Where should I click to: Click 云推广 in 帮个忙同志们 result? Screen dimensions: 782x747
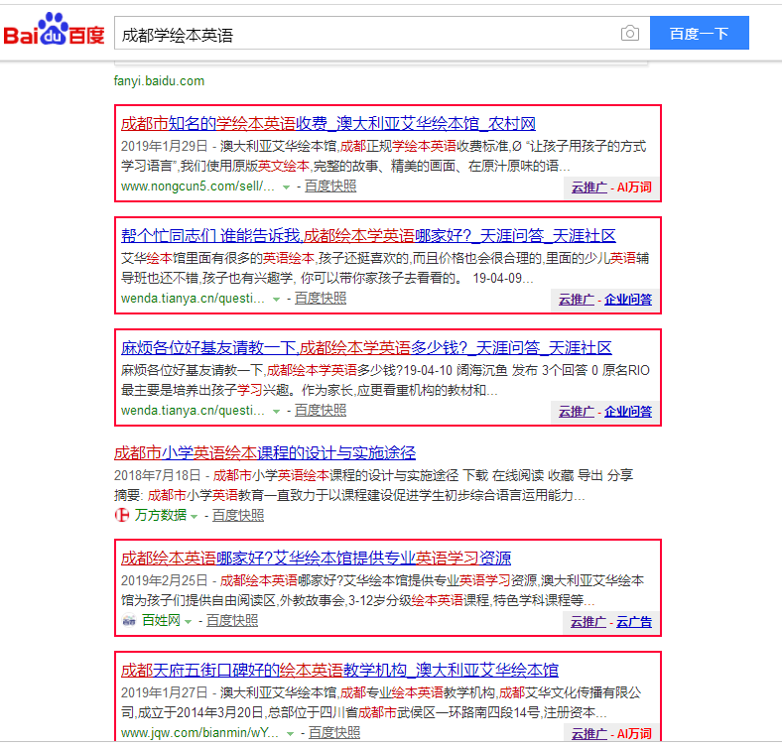576,300
